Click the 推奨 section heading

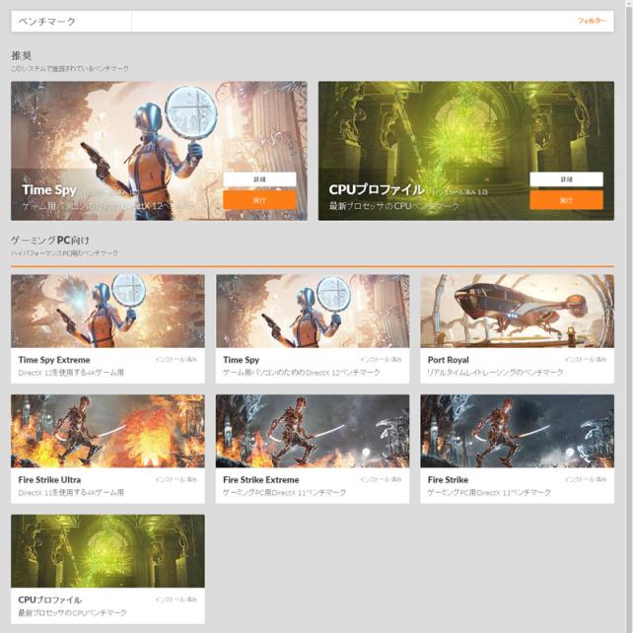click(x=22, y=55)
